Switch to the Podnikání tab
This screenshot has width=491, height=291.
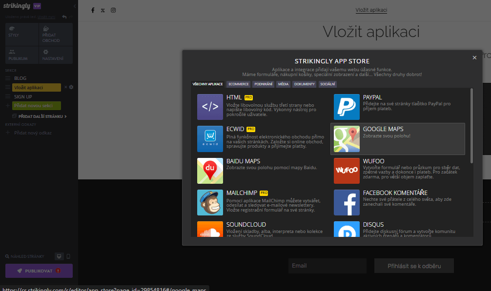click(264, 84)
